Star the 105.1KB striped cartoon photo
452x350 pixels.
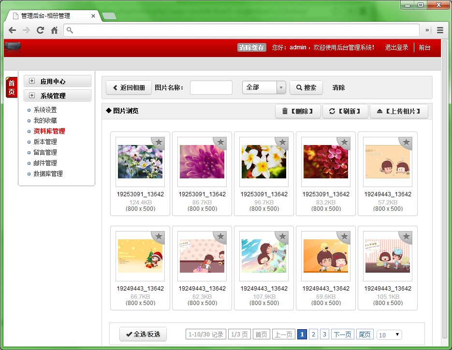pyautogui.click(x=407, y=236)
